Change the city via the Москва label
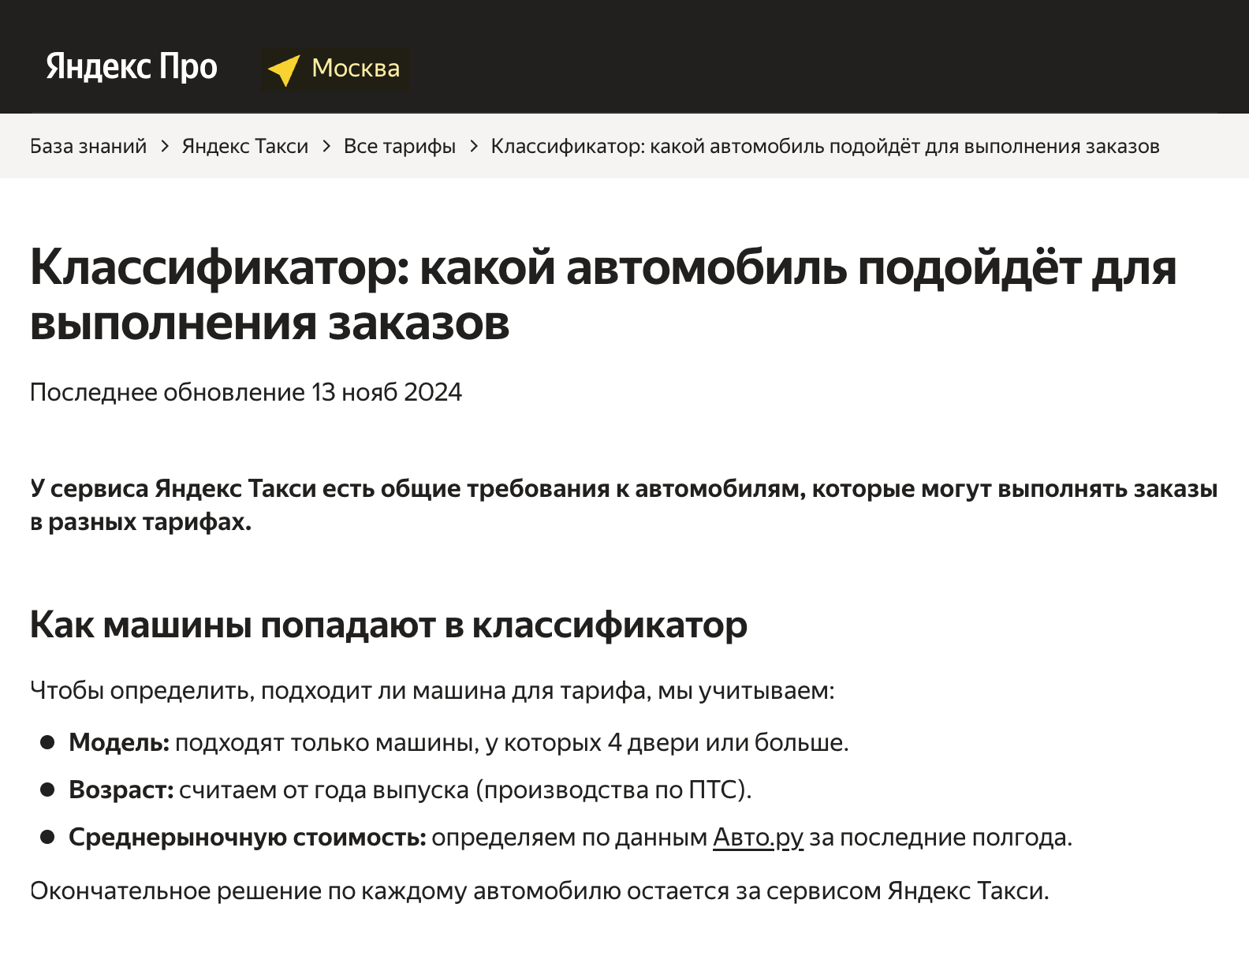 point(356,69)
